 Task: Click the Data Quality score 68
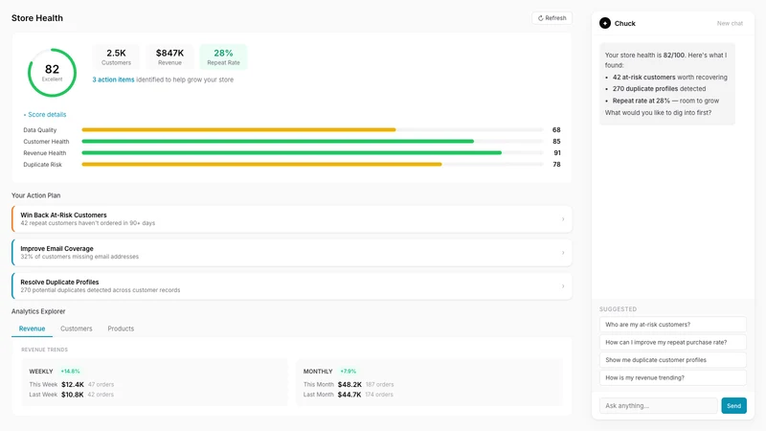556,130
